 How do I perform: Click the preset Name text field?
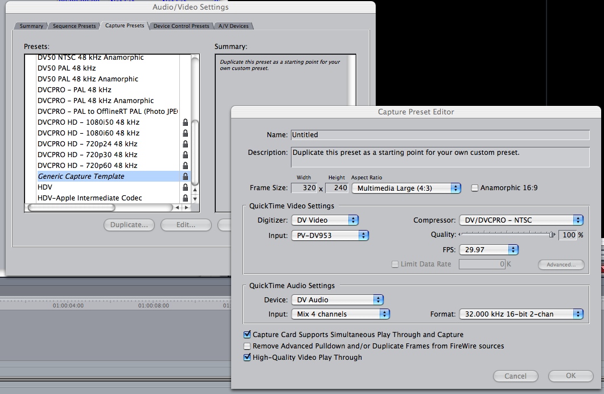pyautogui.click(x=439, y=135)
